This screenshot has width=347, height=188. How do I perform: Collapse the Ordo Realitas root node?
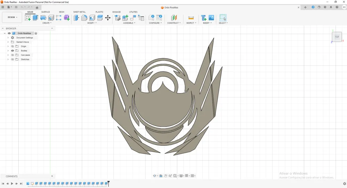pos(5,33)
